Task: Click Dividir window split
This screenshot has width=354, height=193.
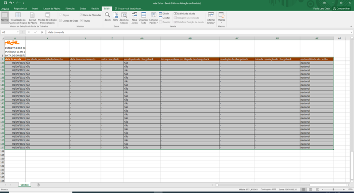Action: click(164, 14)
